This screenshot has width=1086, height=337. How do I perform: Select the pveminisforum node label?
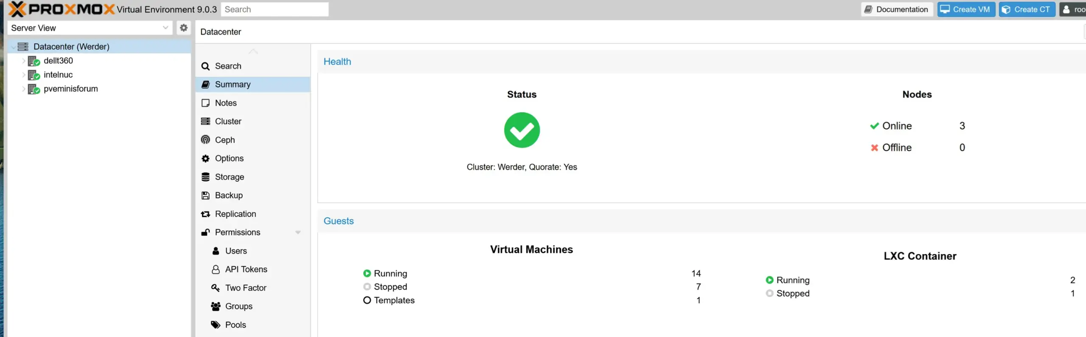pyautogui.click(x=70, y=89)
